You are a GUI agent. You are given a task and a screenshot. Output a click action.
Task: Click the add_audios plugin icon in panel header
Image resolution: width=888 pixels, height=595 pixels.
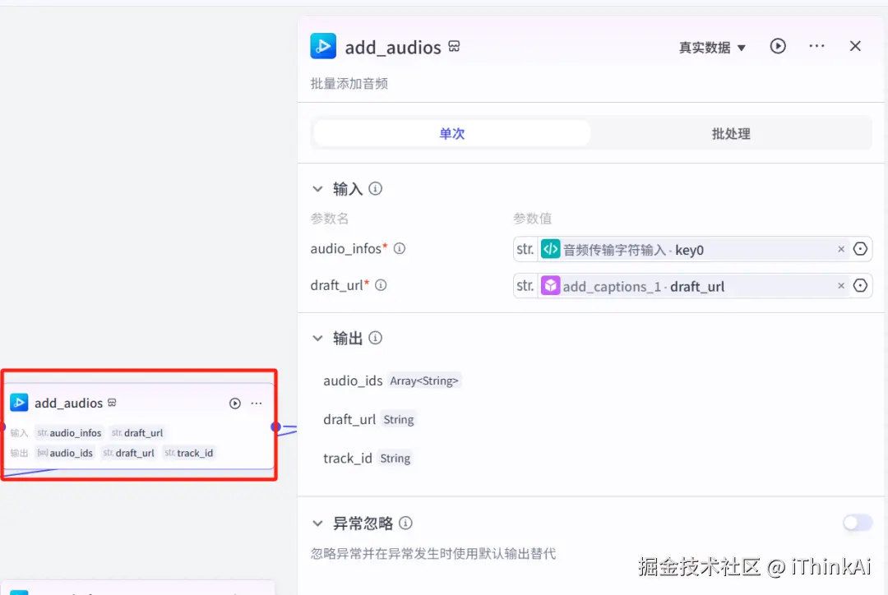pyautogui.click(x=323, y=47)
